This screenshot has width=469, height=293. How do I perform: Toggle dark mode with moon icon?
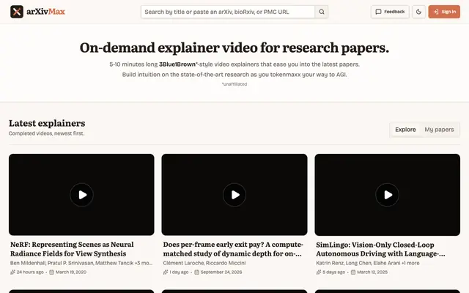coord(418,12)
